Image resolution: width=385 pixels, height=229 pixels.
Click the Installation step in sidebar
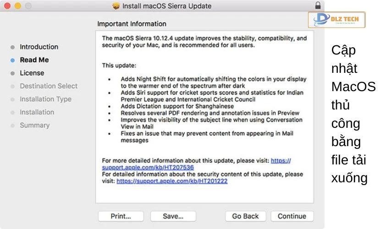[x=37, y=112]
